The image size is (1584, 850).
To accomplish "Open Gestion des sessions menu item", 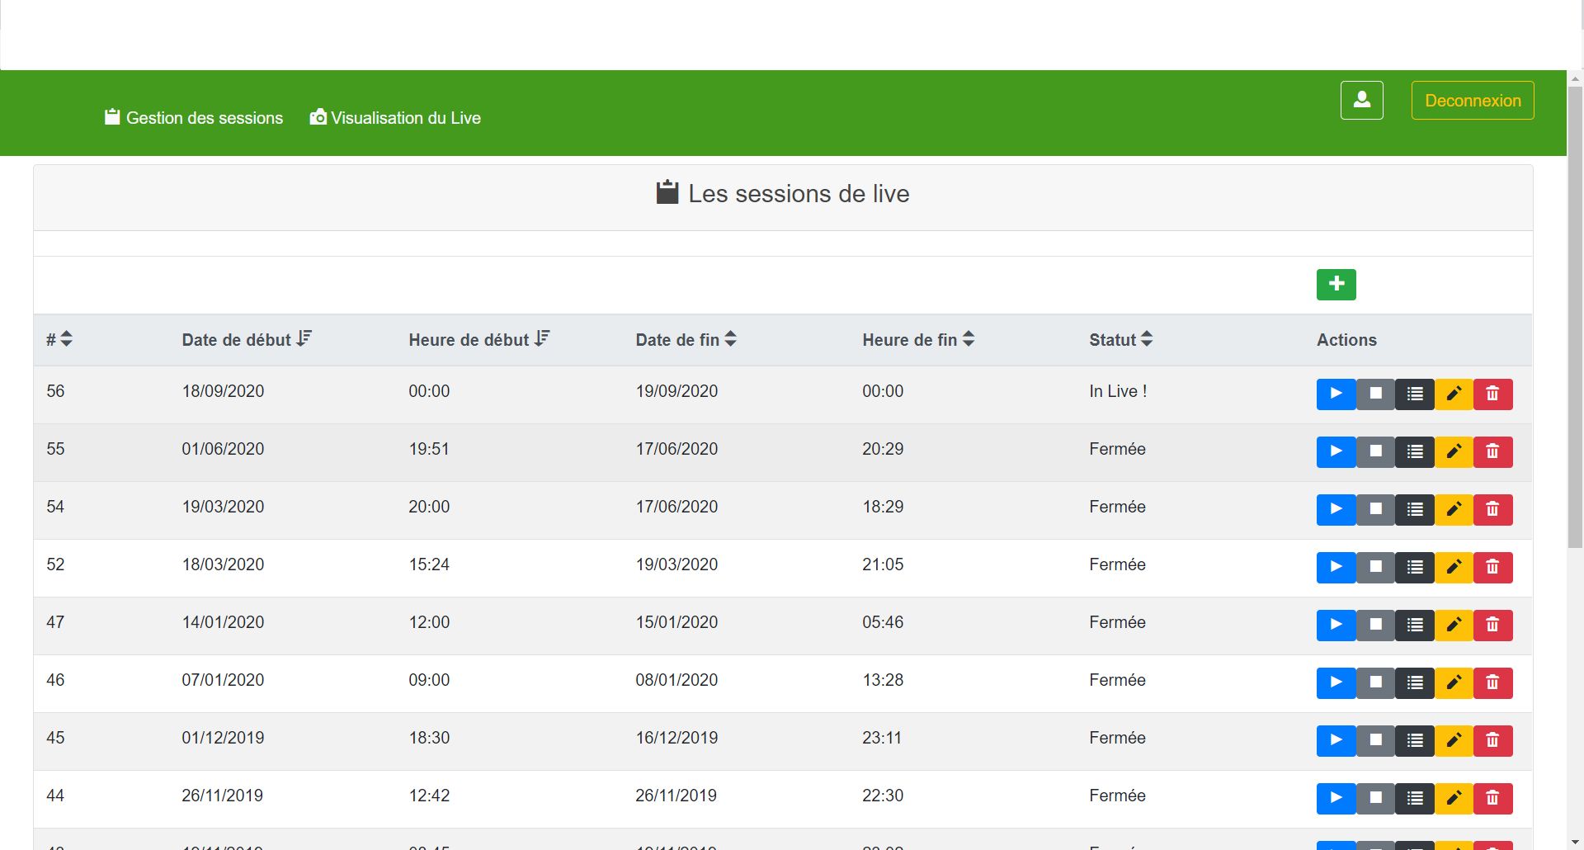I will coord(194,118).
